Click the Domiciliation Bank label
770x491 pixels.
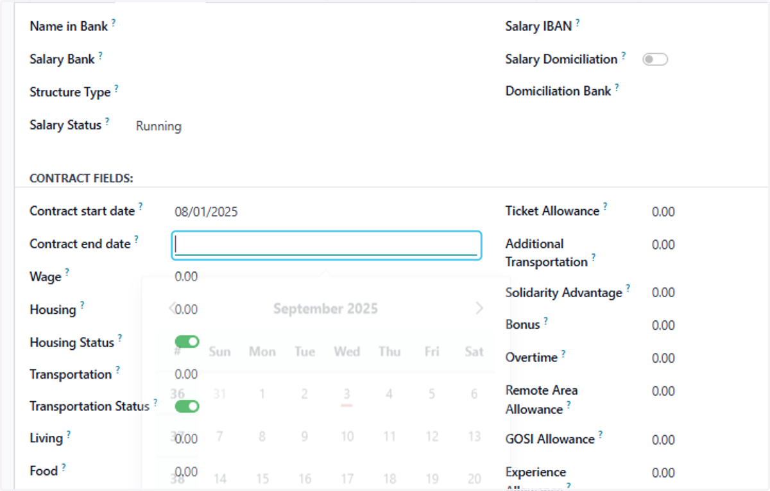(558, 91)
